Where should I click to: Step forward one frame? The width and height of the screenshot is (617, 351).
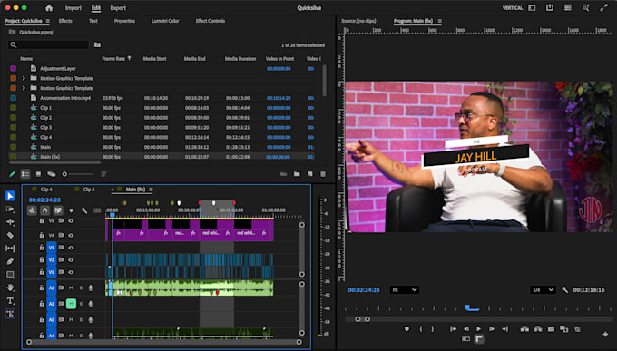492,329
